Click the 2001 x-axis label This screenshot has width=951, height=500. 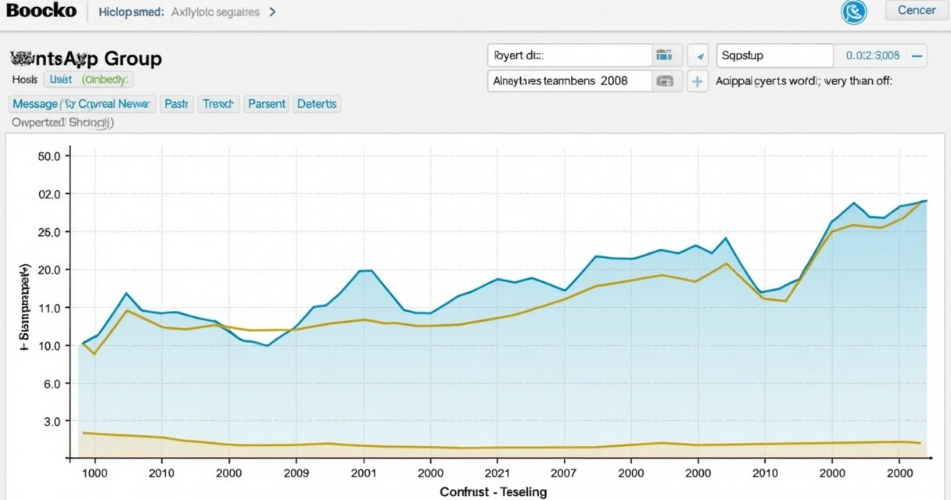coord(364,473)
